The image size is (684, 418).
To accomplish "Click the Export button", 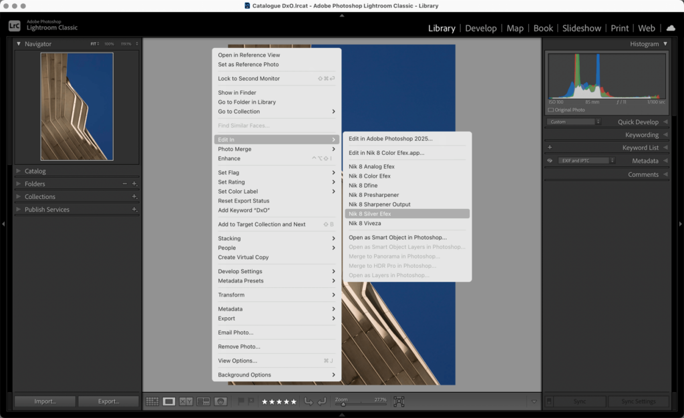I will click(x=109, y=401).
